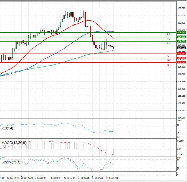Click the S3 support label
This screenshot has height=182, width=187.
pyautogui.click(x=169, y=65)
